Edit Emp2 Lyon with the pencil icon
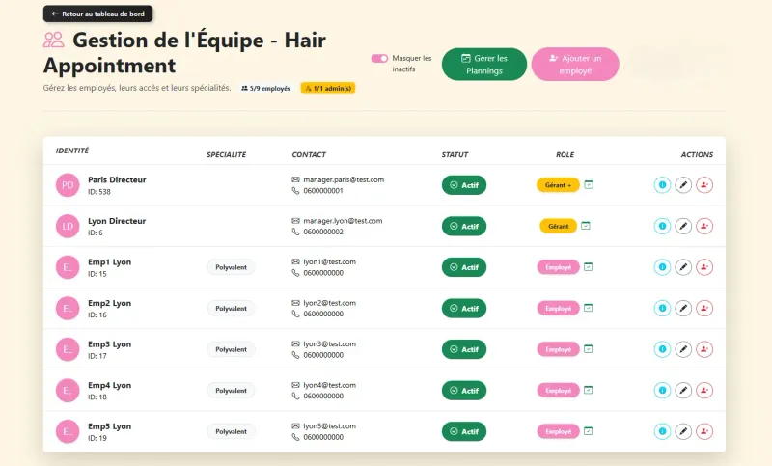The image size is (772, 466). click(683, 308)
